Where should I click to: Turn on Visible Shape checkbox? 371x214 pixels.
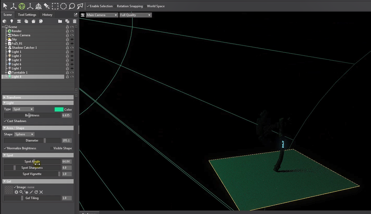[52, 148]
